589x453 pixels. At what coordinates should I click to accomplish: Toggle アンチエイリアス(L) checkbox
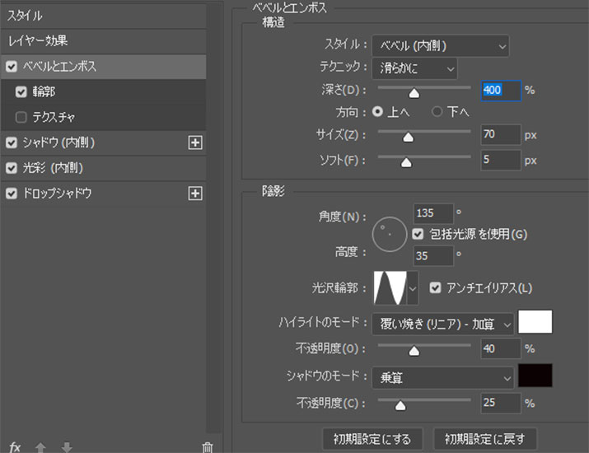435,288
